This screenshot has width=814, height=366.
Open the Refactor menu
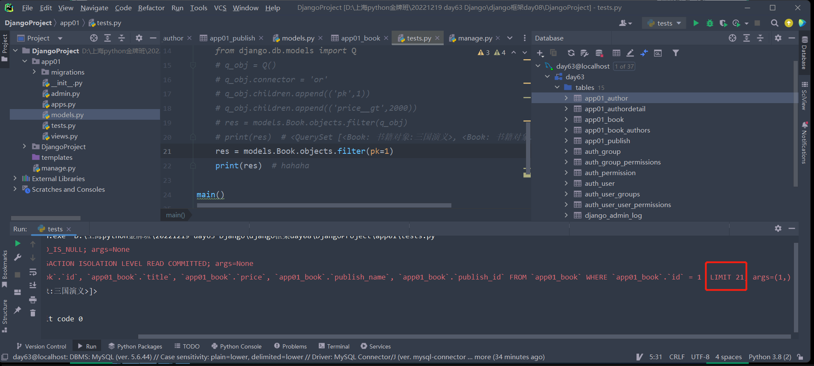(x=151, y=8)
